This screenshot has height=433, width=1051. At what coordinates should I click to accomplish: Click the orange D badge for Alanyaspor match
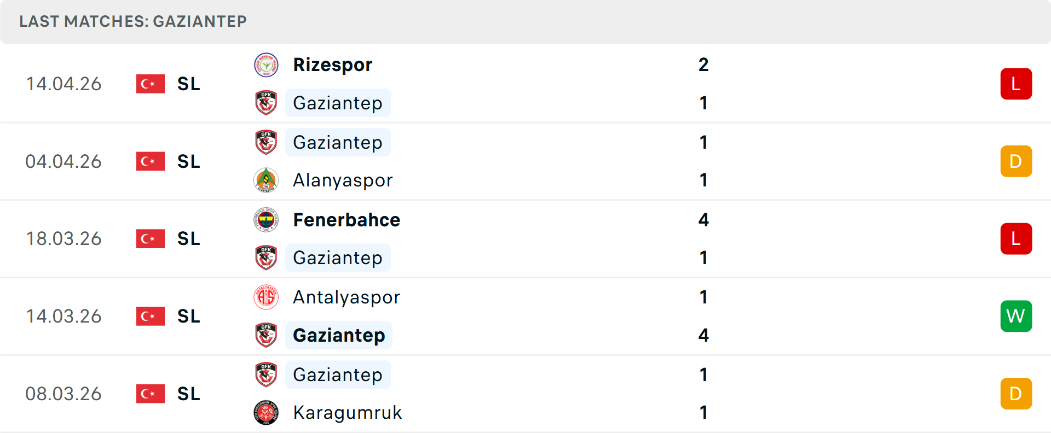point(1016,161)
